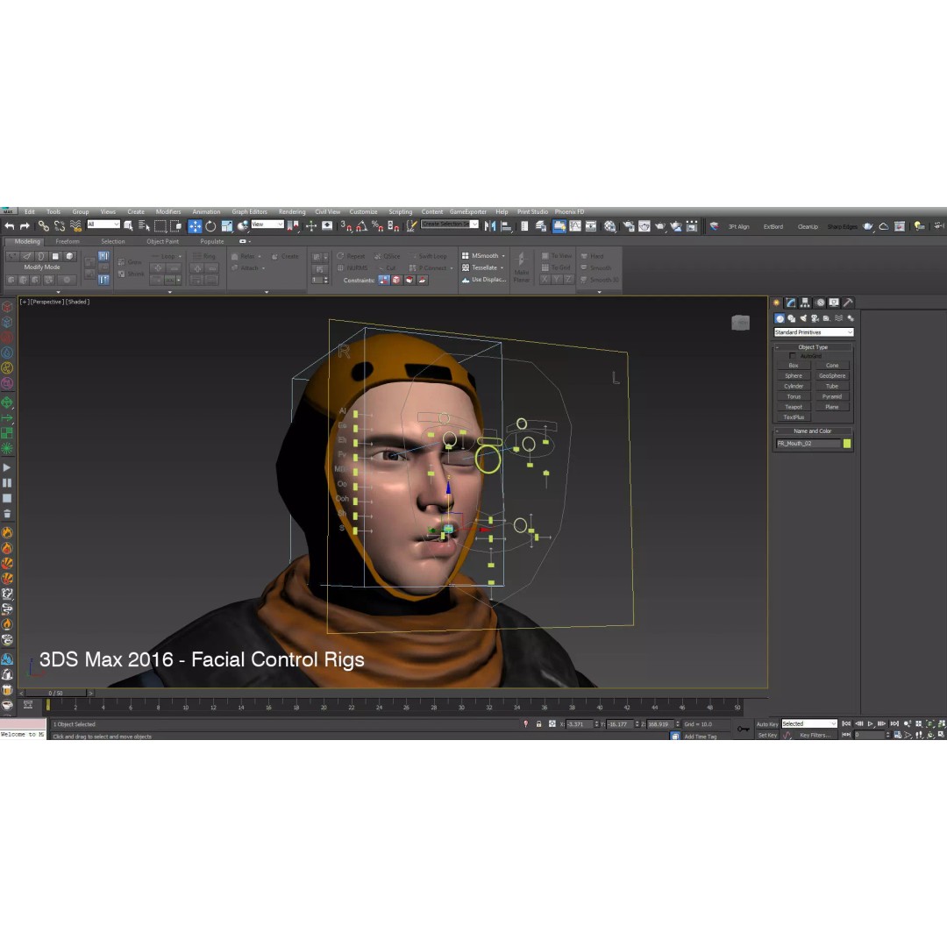
Task: Pick the Rectangular Selection Region icon
Action: tap(160, 226)
